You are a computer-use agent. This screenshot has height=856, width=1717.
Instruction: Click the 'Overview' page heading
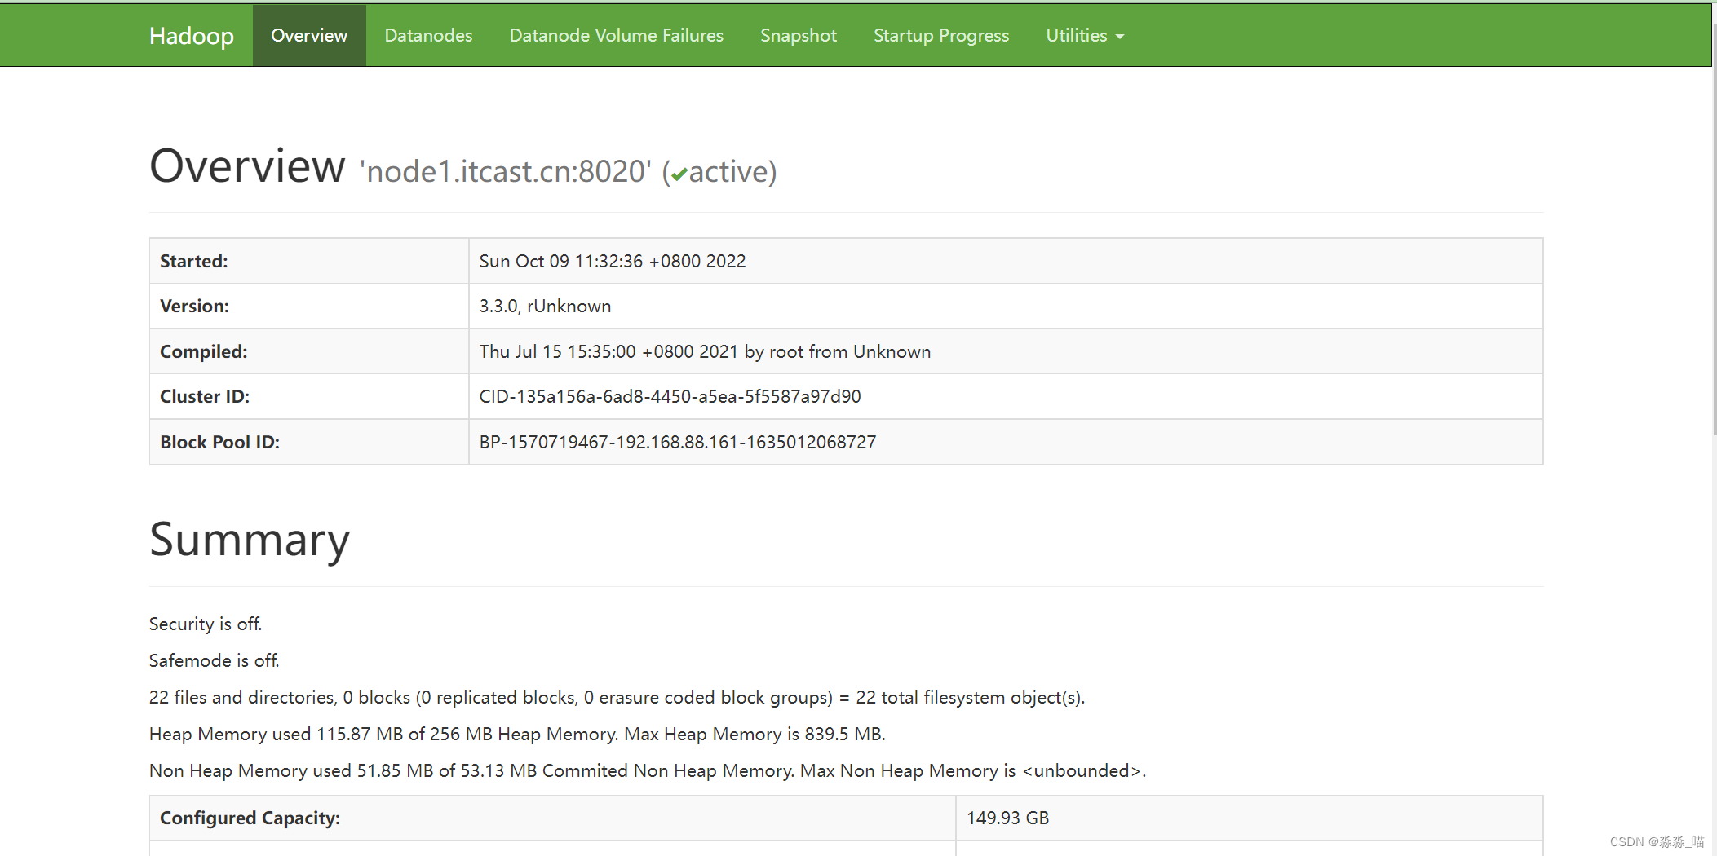point(247,166)
